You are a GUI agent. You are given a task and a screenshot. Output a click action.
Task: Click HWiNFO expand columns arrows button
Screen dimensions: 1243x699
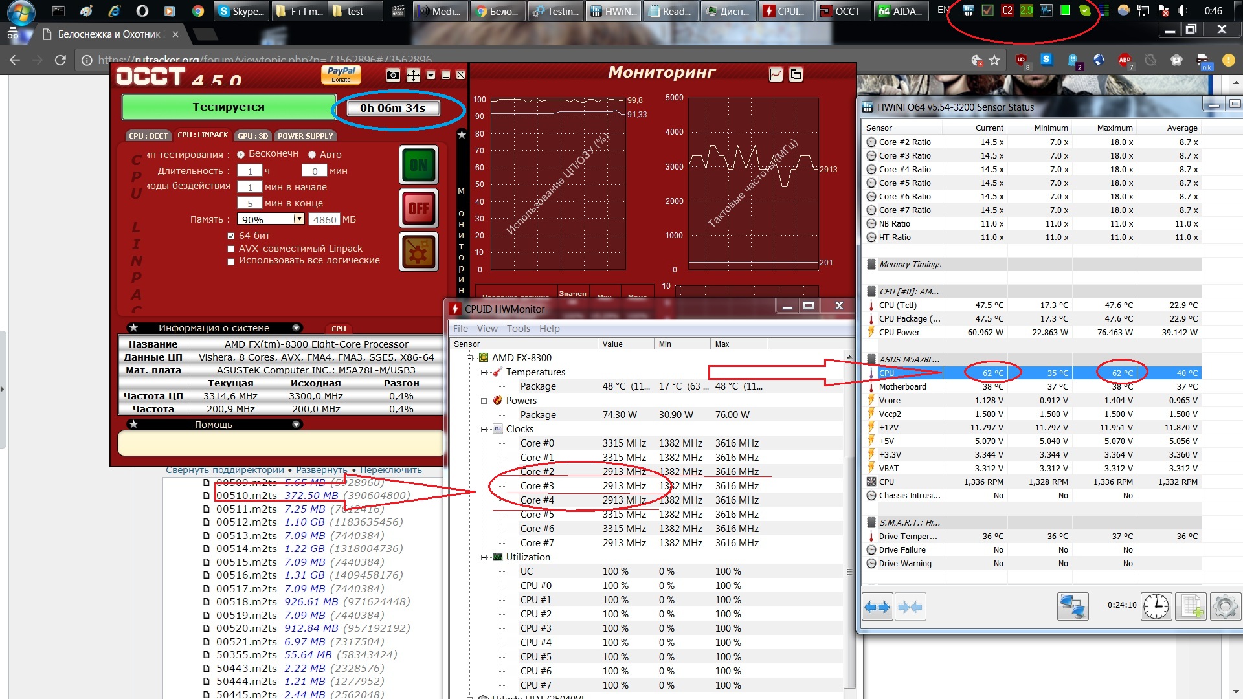point(877,607)
